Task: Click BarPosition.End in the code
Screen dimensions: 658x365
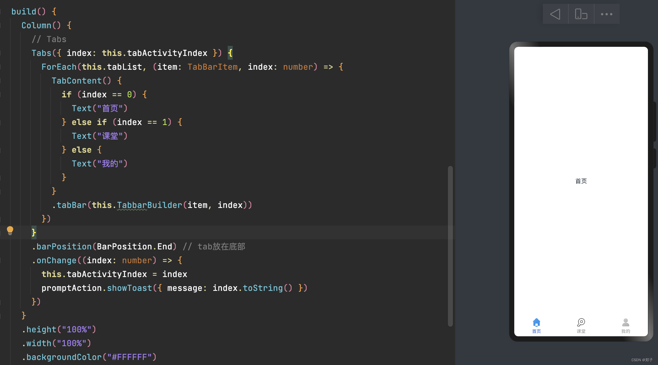Action: [134, 247]
